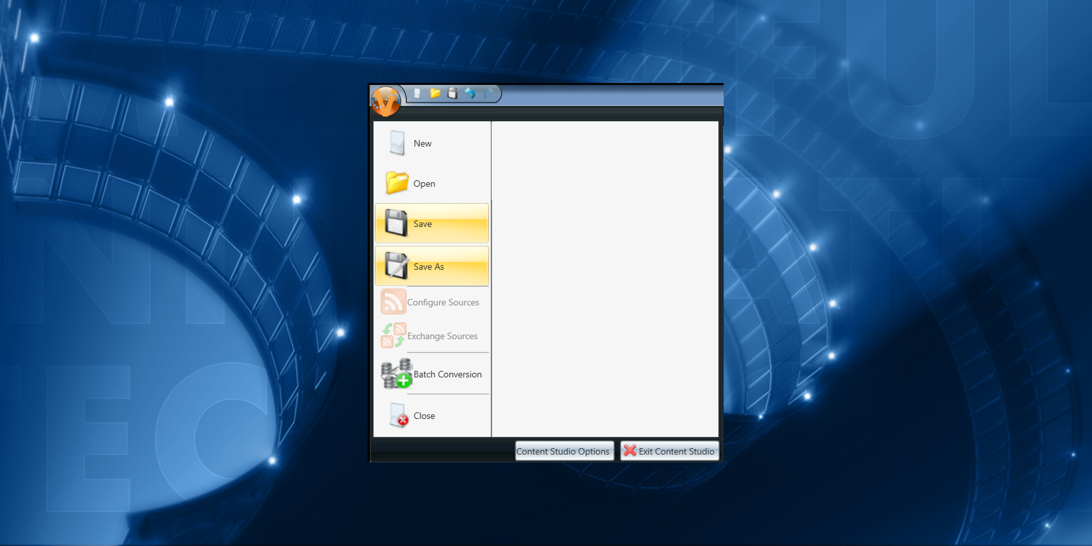
Task: Click the yellow open folder icon in quick access toolbar
Action: click(x=435, y=93)
